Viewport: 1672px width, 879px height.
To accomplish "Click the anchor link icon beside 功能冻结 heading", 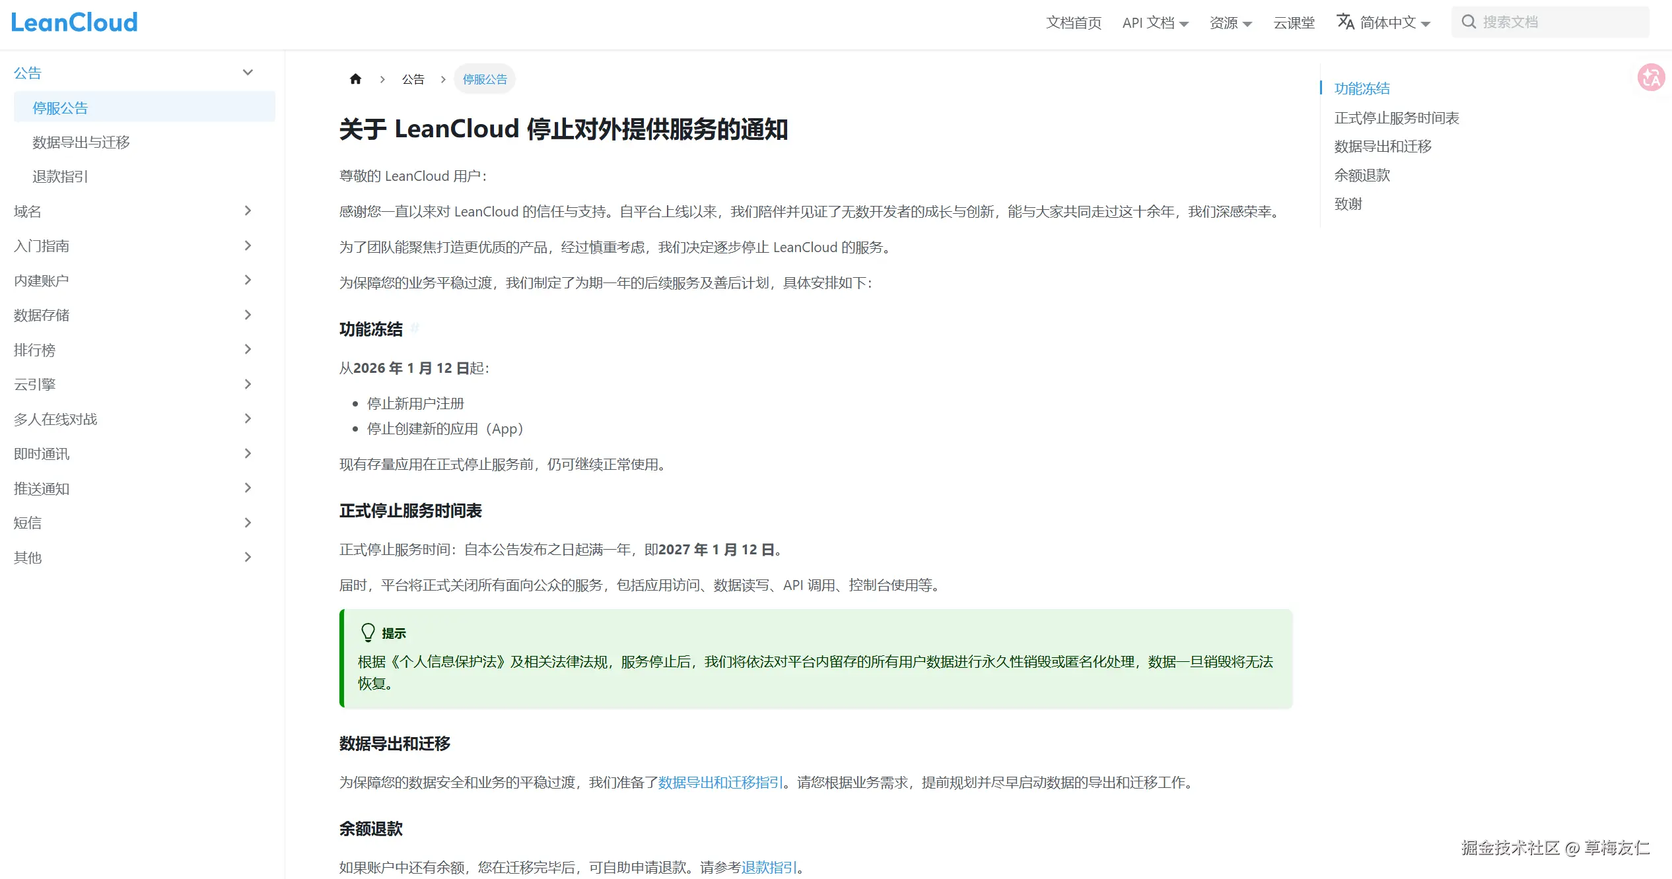I will point(415,329).
